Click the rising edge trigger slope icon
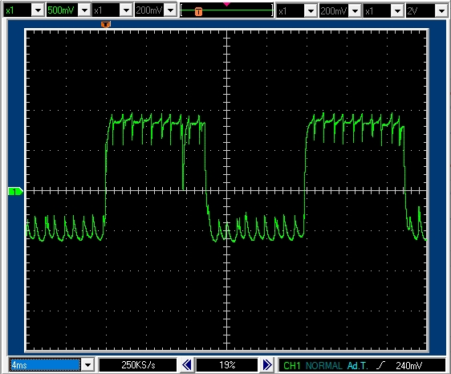The width and height of the screenshot is (451, 374). click(x=380, y=365)
